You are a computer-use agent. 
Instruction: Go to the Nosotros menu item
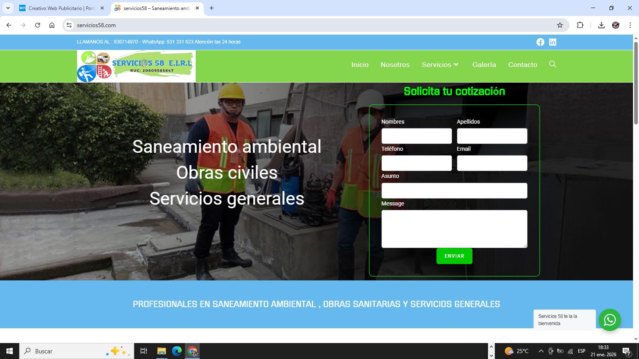[395, 65]
